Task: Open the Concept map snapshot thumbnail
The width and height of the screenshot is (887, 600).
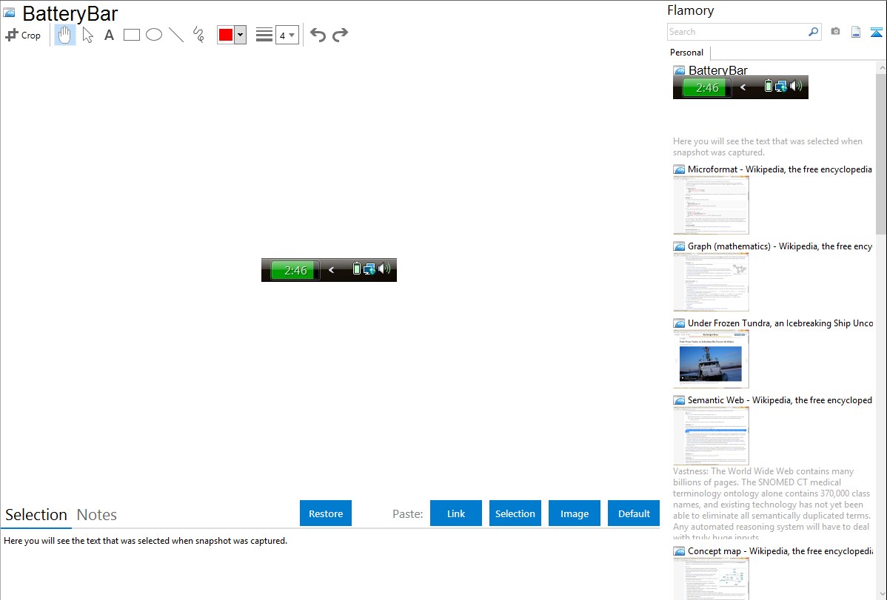Action: (711, 579)
